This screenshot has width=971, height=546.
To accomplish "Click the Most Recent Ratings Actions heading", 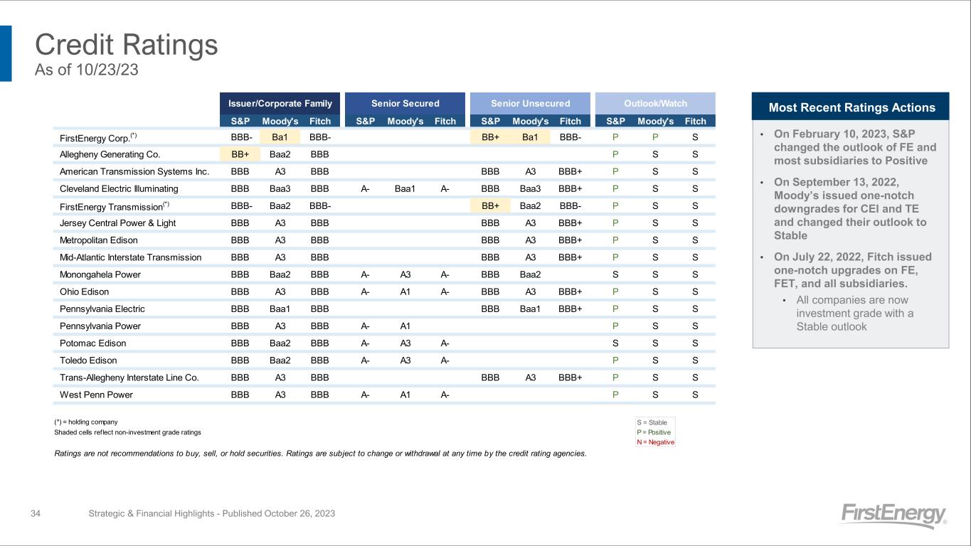I will click(851, 107).
